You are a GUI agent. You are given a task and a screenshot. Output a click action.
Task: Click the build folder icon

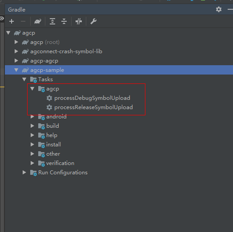click(x=41, y=126)
